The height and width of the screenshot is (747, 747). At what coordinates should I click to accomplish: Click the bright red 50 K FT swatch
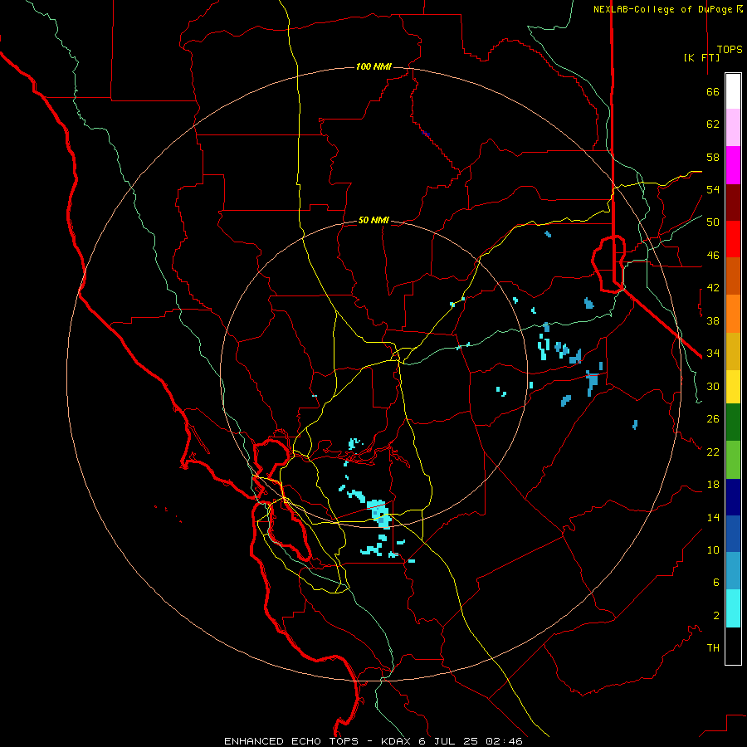click(733, 239)
